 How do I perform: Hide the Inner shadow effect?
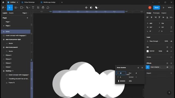(x=167, y=67)
